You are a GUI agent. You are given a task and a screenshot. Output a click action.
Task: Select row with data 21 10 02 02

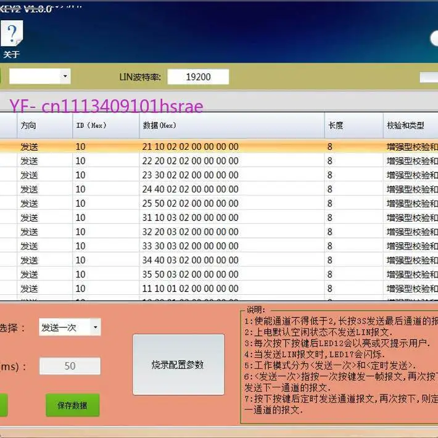point(219,147)
